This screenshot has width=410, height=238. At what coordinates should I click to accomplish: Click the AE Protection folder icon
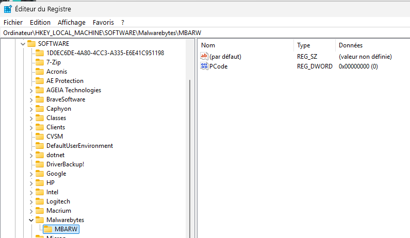point(40,81)
